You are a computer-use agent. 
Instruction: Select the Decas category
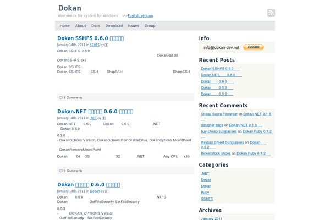206,180
